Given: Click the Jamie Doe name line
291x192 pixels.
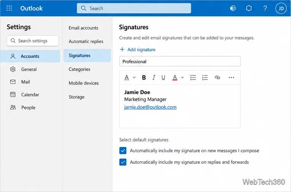Looking at the screenshot, I should pos(137,92).
